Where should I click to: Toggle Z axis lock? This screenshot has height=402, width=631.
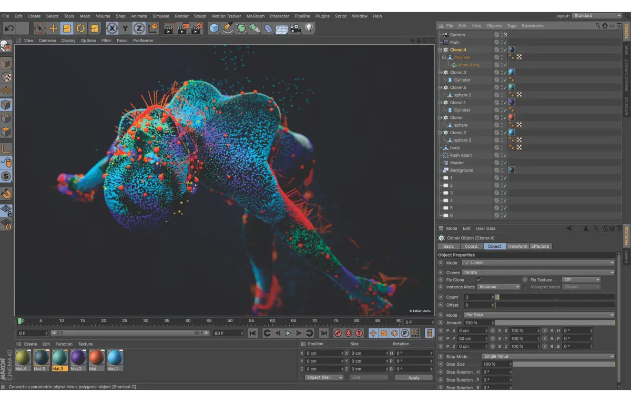click(139, 28)
